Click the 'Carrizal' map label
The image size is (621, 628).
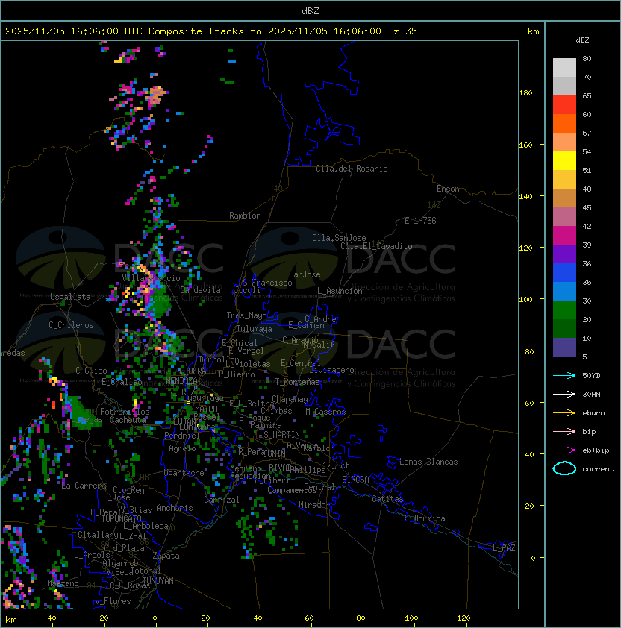click(x=222, y=500)
